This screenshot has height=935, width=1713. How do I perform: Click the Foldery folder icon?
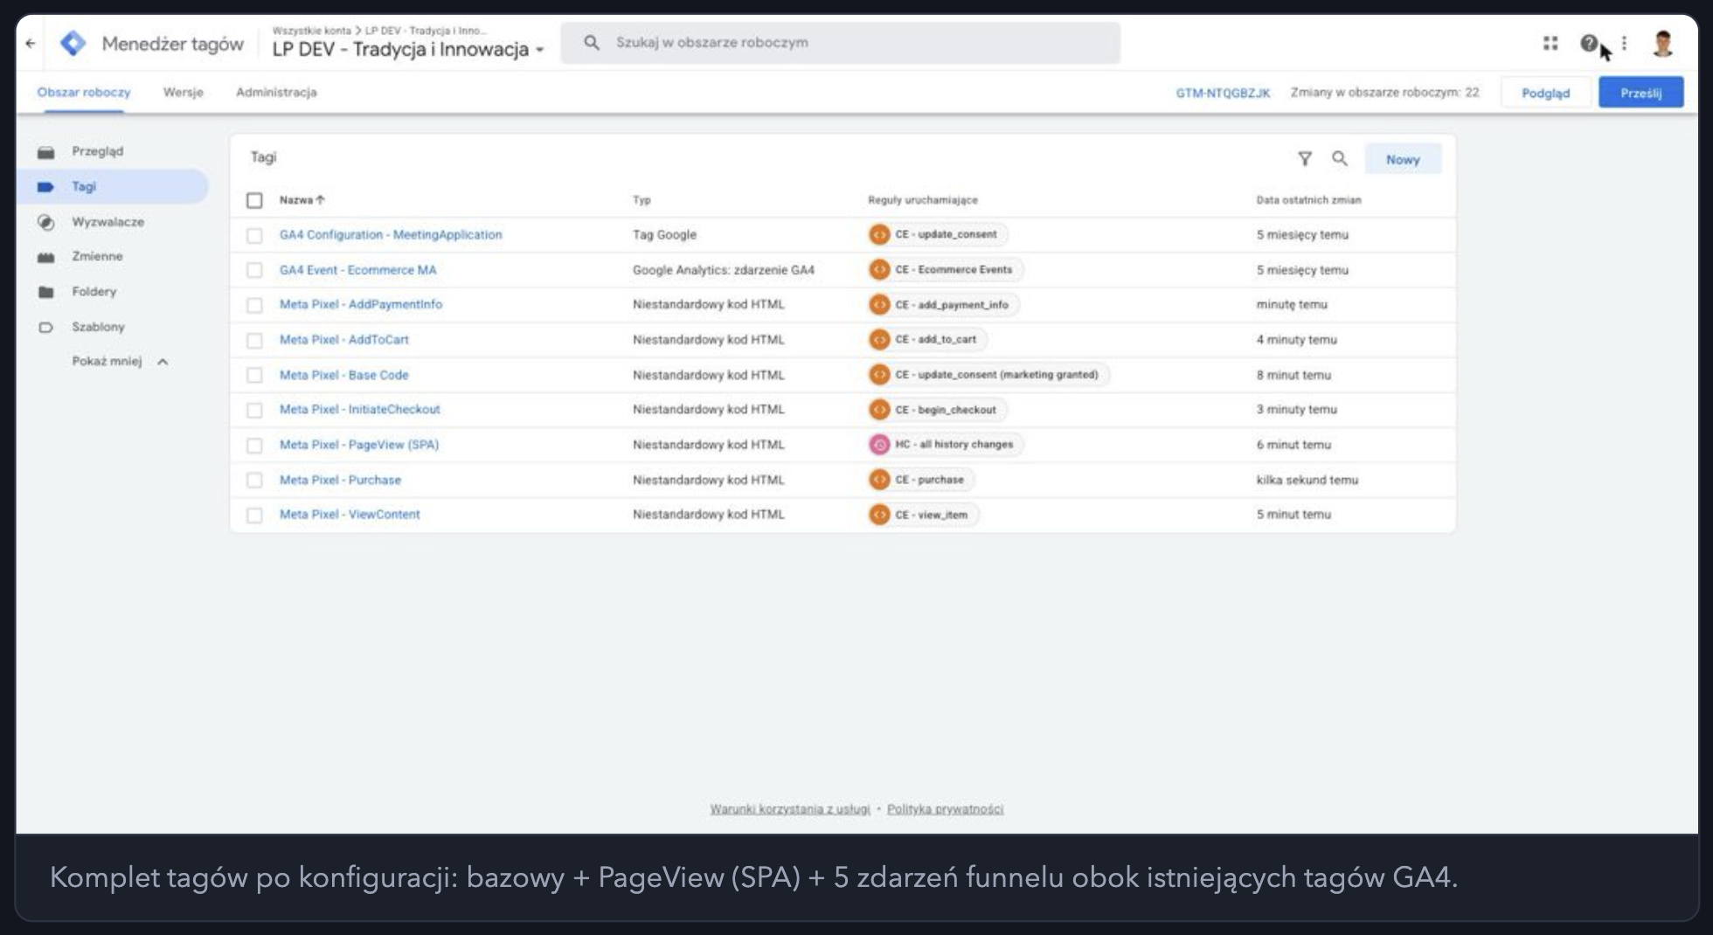[46, 292]
